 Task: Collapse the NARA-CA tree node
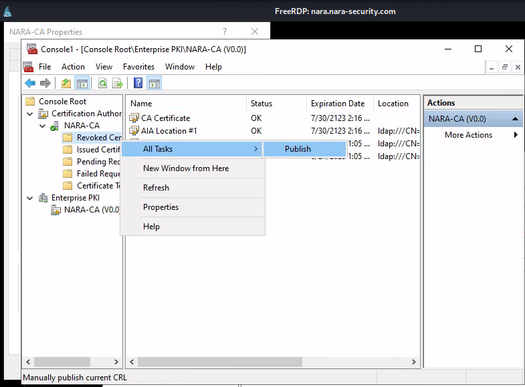point(42,126)
